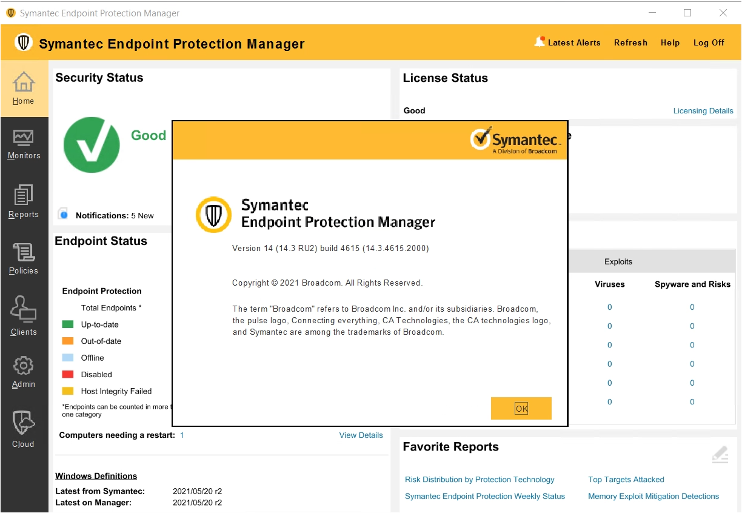Click Latest on Manager date value
The width and height of the screenshot is (742, 513).
[197, 503]
